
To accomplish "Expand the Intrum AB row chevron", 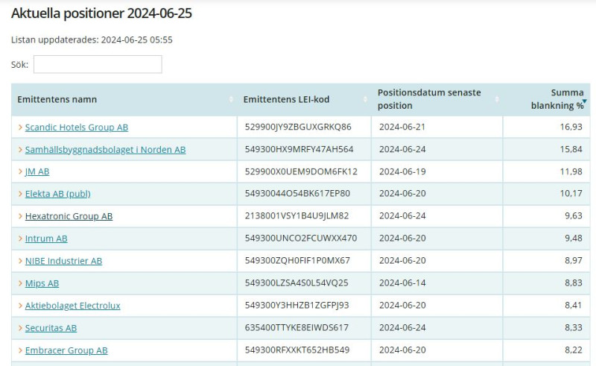I will (21, 239).
